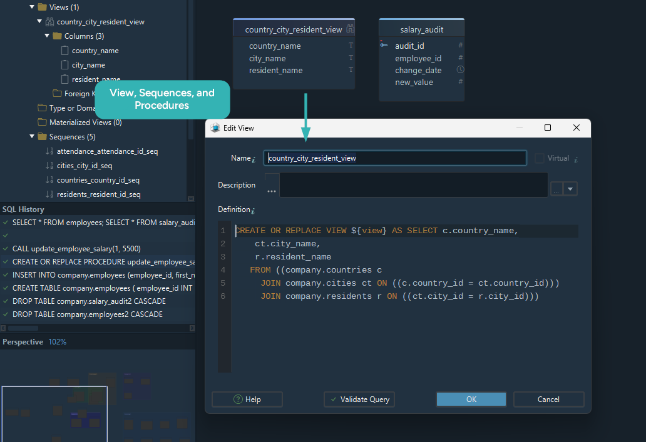646x442 pixels.
Task: Click the sequence icon beside residents_resident_id_seq
Action: tap(49, 194)
